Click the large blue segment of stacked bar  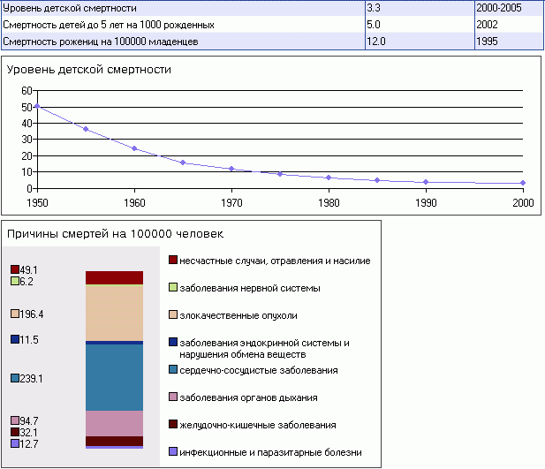(x=114, y=377)
